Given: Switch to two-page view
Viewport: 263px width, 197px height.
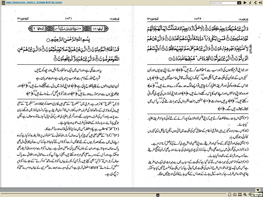Looking at the screenshot, I should click(235, 194).
